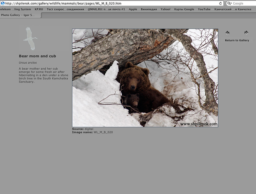
Task: Click the bear mom and cub photo
Action: pyautogui.click(x=145, y=78)
